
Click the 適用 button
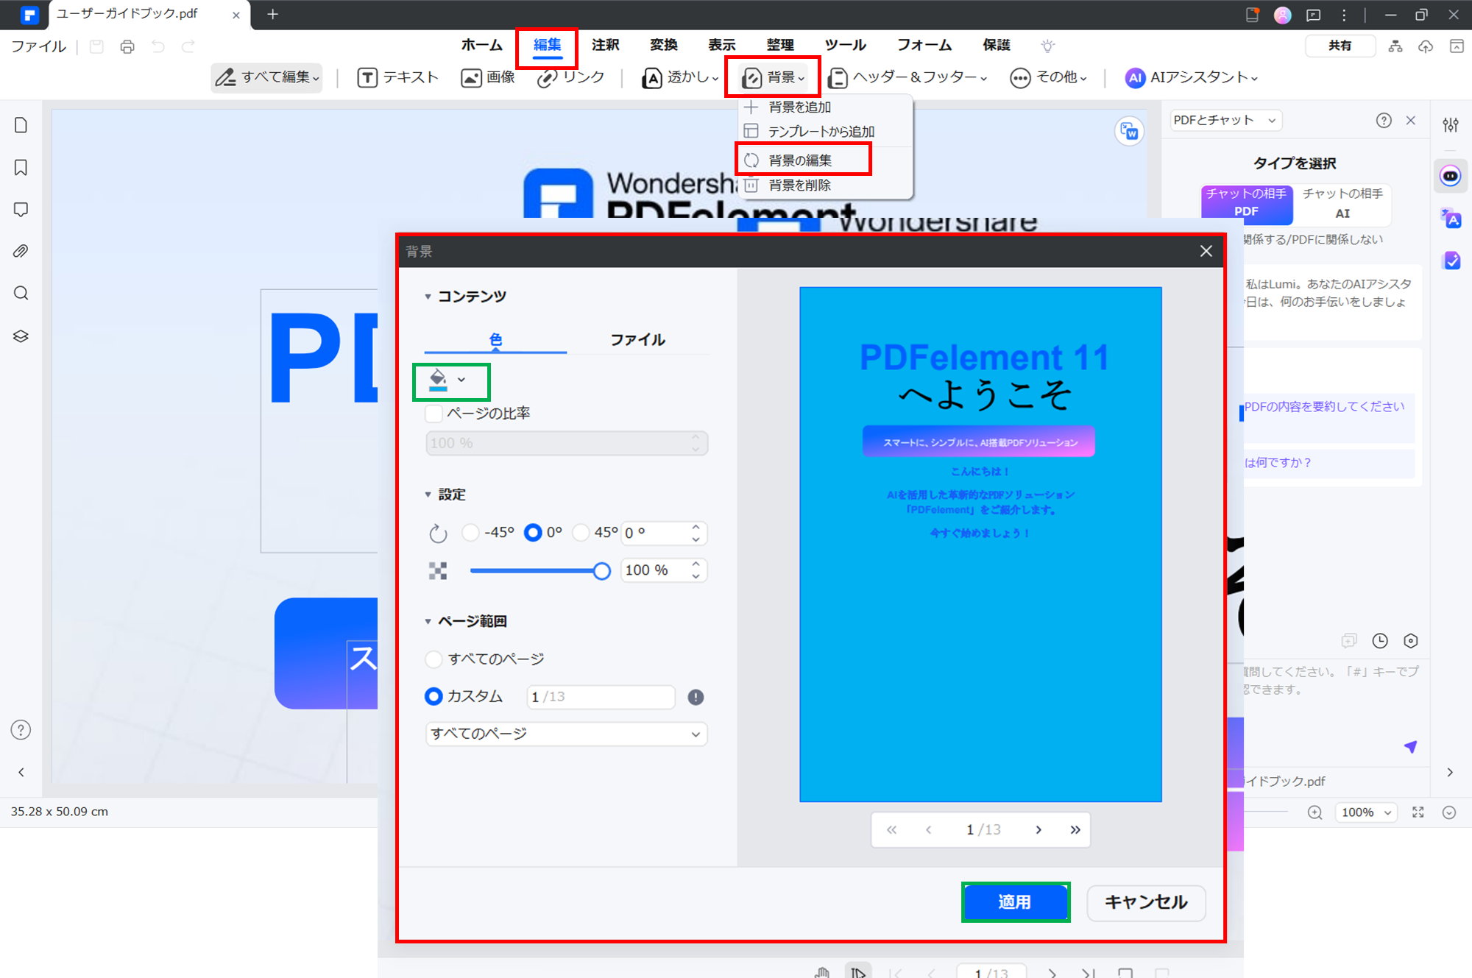[1016, 902]
